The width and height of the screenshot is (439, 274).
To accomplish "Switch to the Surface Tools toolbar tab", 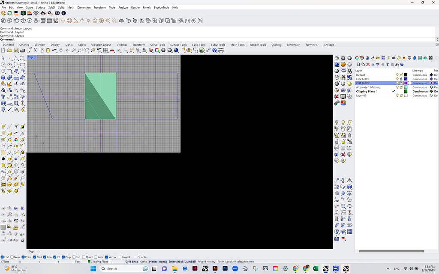I will point(177,45).
